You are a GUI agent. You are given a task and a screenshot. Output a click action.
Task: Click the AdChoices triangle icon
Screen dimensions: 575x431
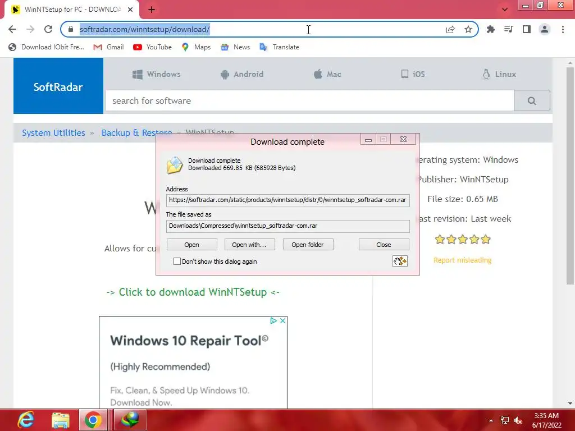(273, 320)
